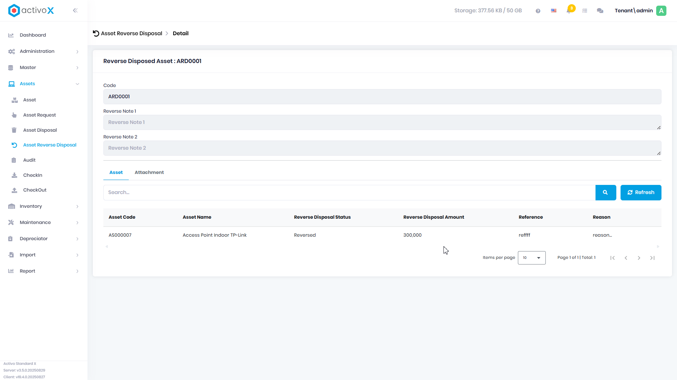Click Import file icon
The image size is (677, 380).
(11, 255)
